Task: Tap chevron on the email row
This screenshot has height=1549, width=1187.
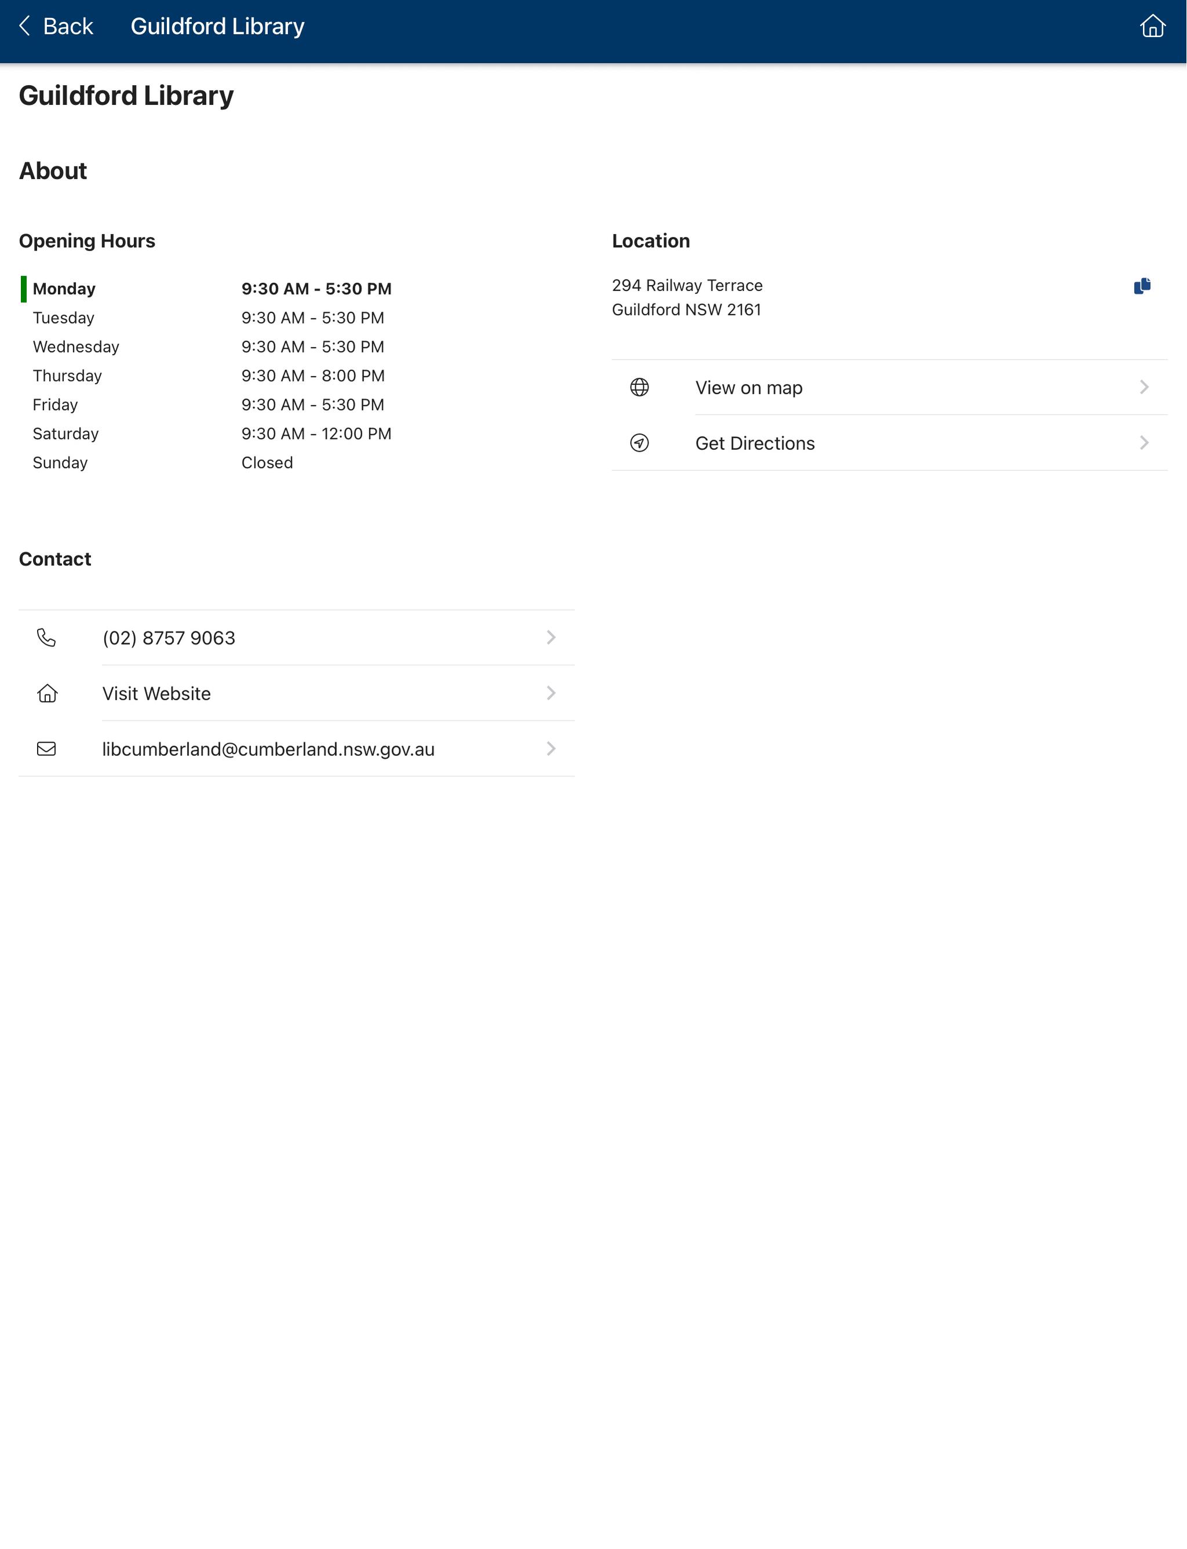Action: tap(551, 749)
